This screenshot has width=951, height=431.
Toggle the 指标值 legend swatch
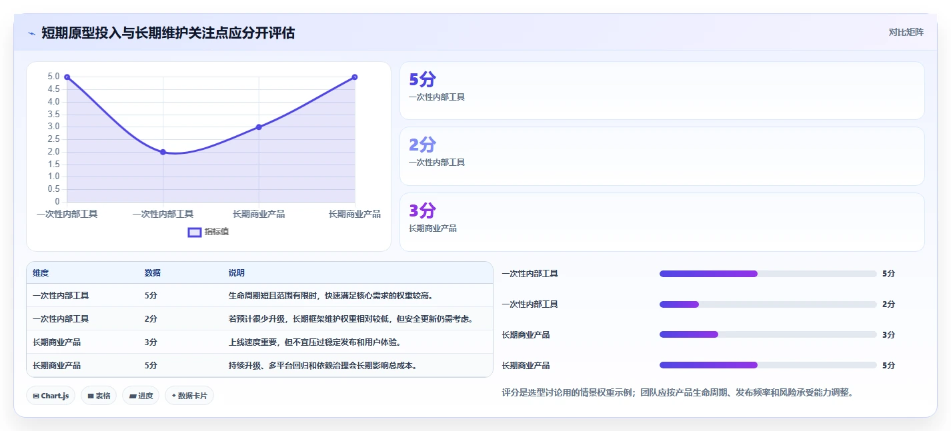(195, 232)
